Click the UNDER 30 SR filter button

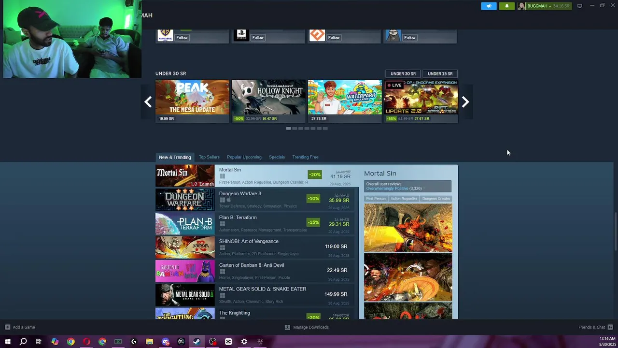pyautogui.click(x=403, y=73)
